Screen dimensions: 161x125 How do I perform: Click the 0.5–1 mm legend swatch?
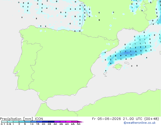(x=10, y=122)
